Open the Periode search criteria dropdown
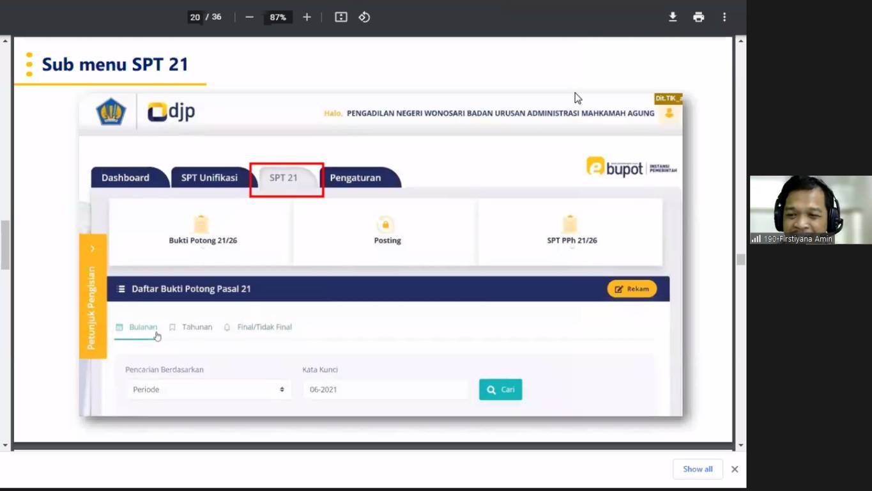 208,389
